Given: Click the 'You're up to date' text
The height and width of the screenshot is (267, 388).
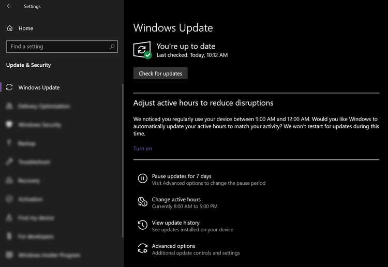Looking at the screenshot, I should (x=186, y=46).
